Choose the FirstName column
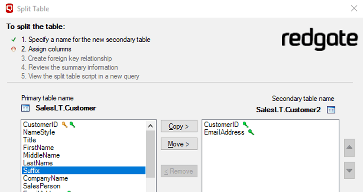 tap(38, 148)
